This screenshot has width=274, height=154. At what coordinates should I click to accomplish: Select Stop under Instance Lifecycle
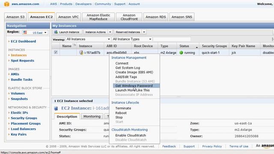(119, 117)
